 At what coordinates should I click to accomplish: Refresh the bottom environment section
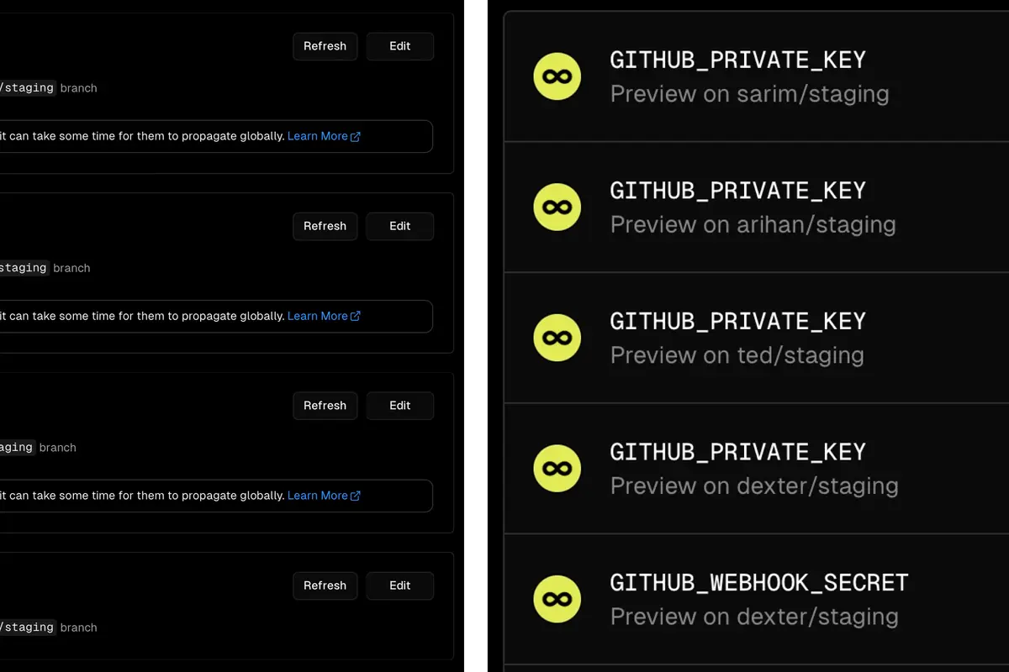[325, 585]
